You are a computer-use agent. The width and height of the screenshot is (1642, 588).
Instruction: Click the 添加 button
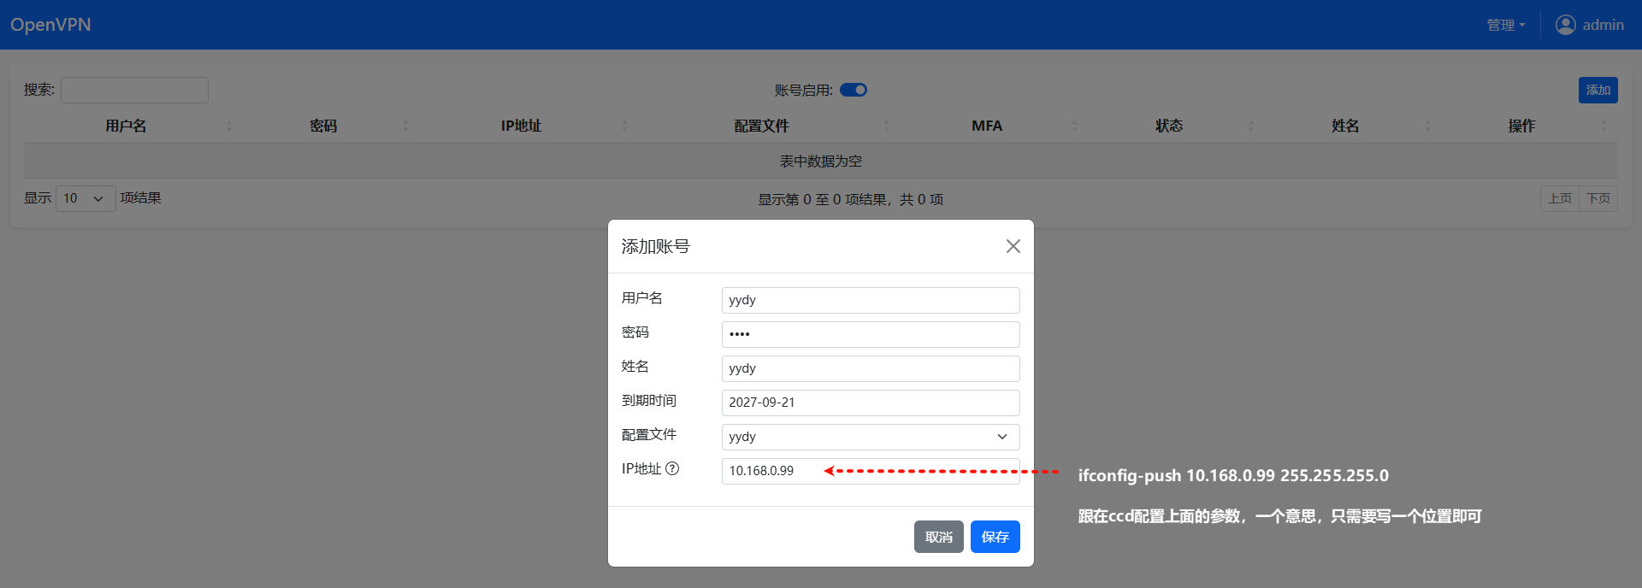(1598, 90)
